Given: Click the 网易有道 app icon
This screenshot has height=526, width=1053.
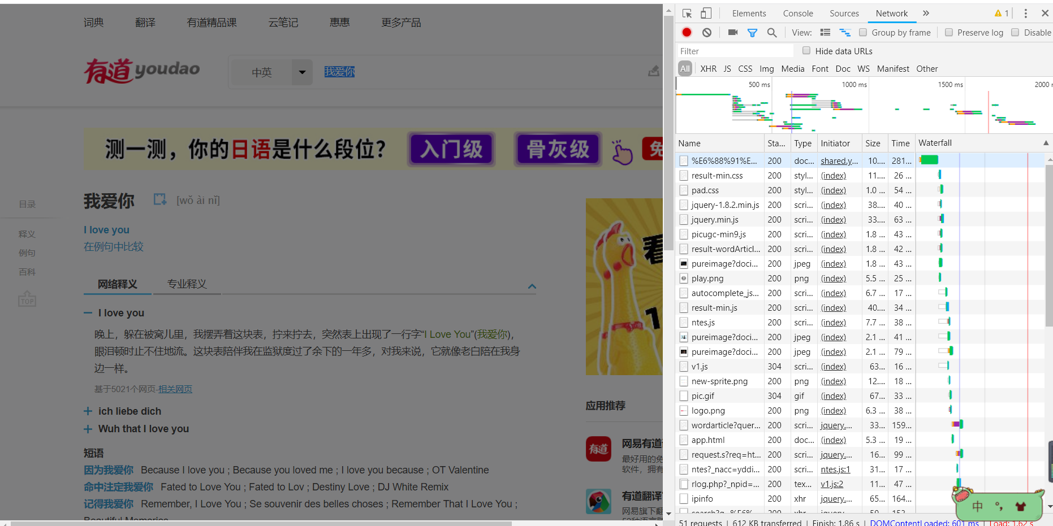Looking at the screenshot, I should click(598, 449).
